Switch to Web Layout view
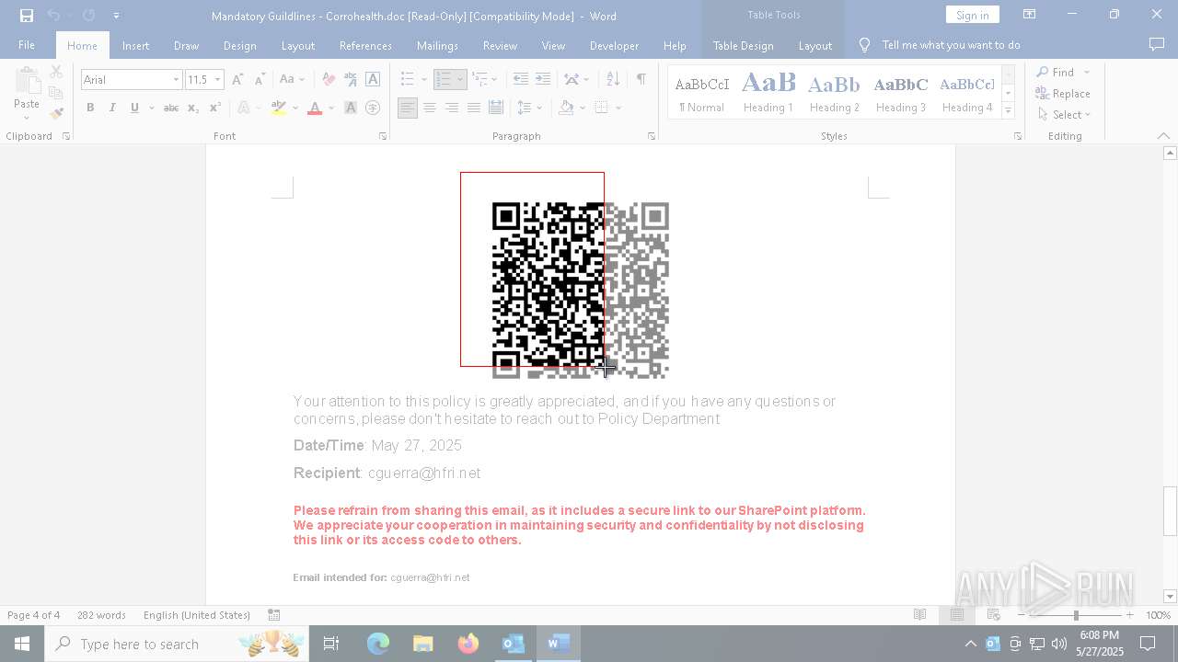Viewport: 1178px width, 662px height. tap(993, 615)
